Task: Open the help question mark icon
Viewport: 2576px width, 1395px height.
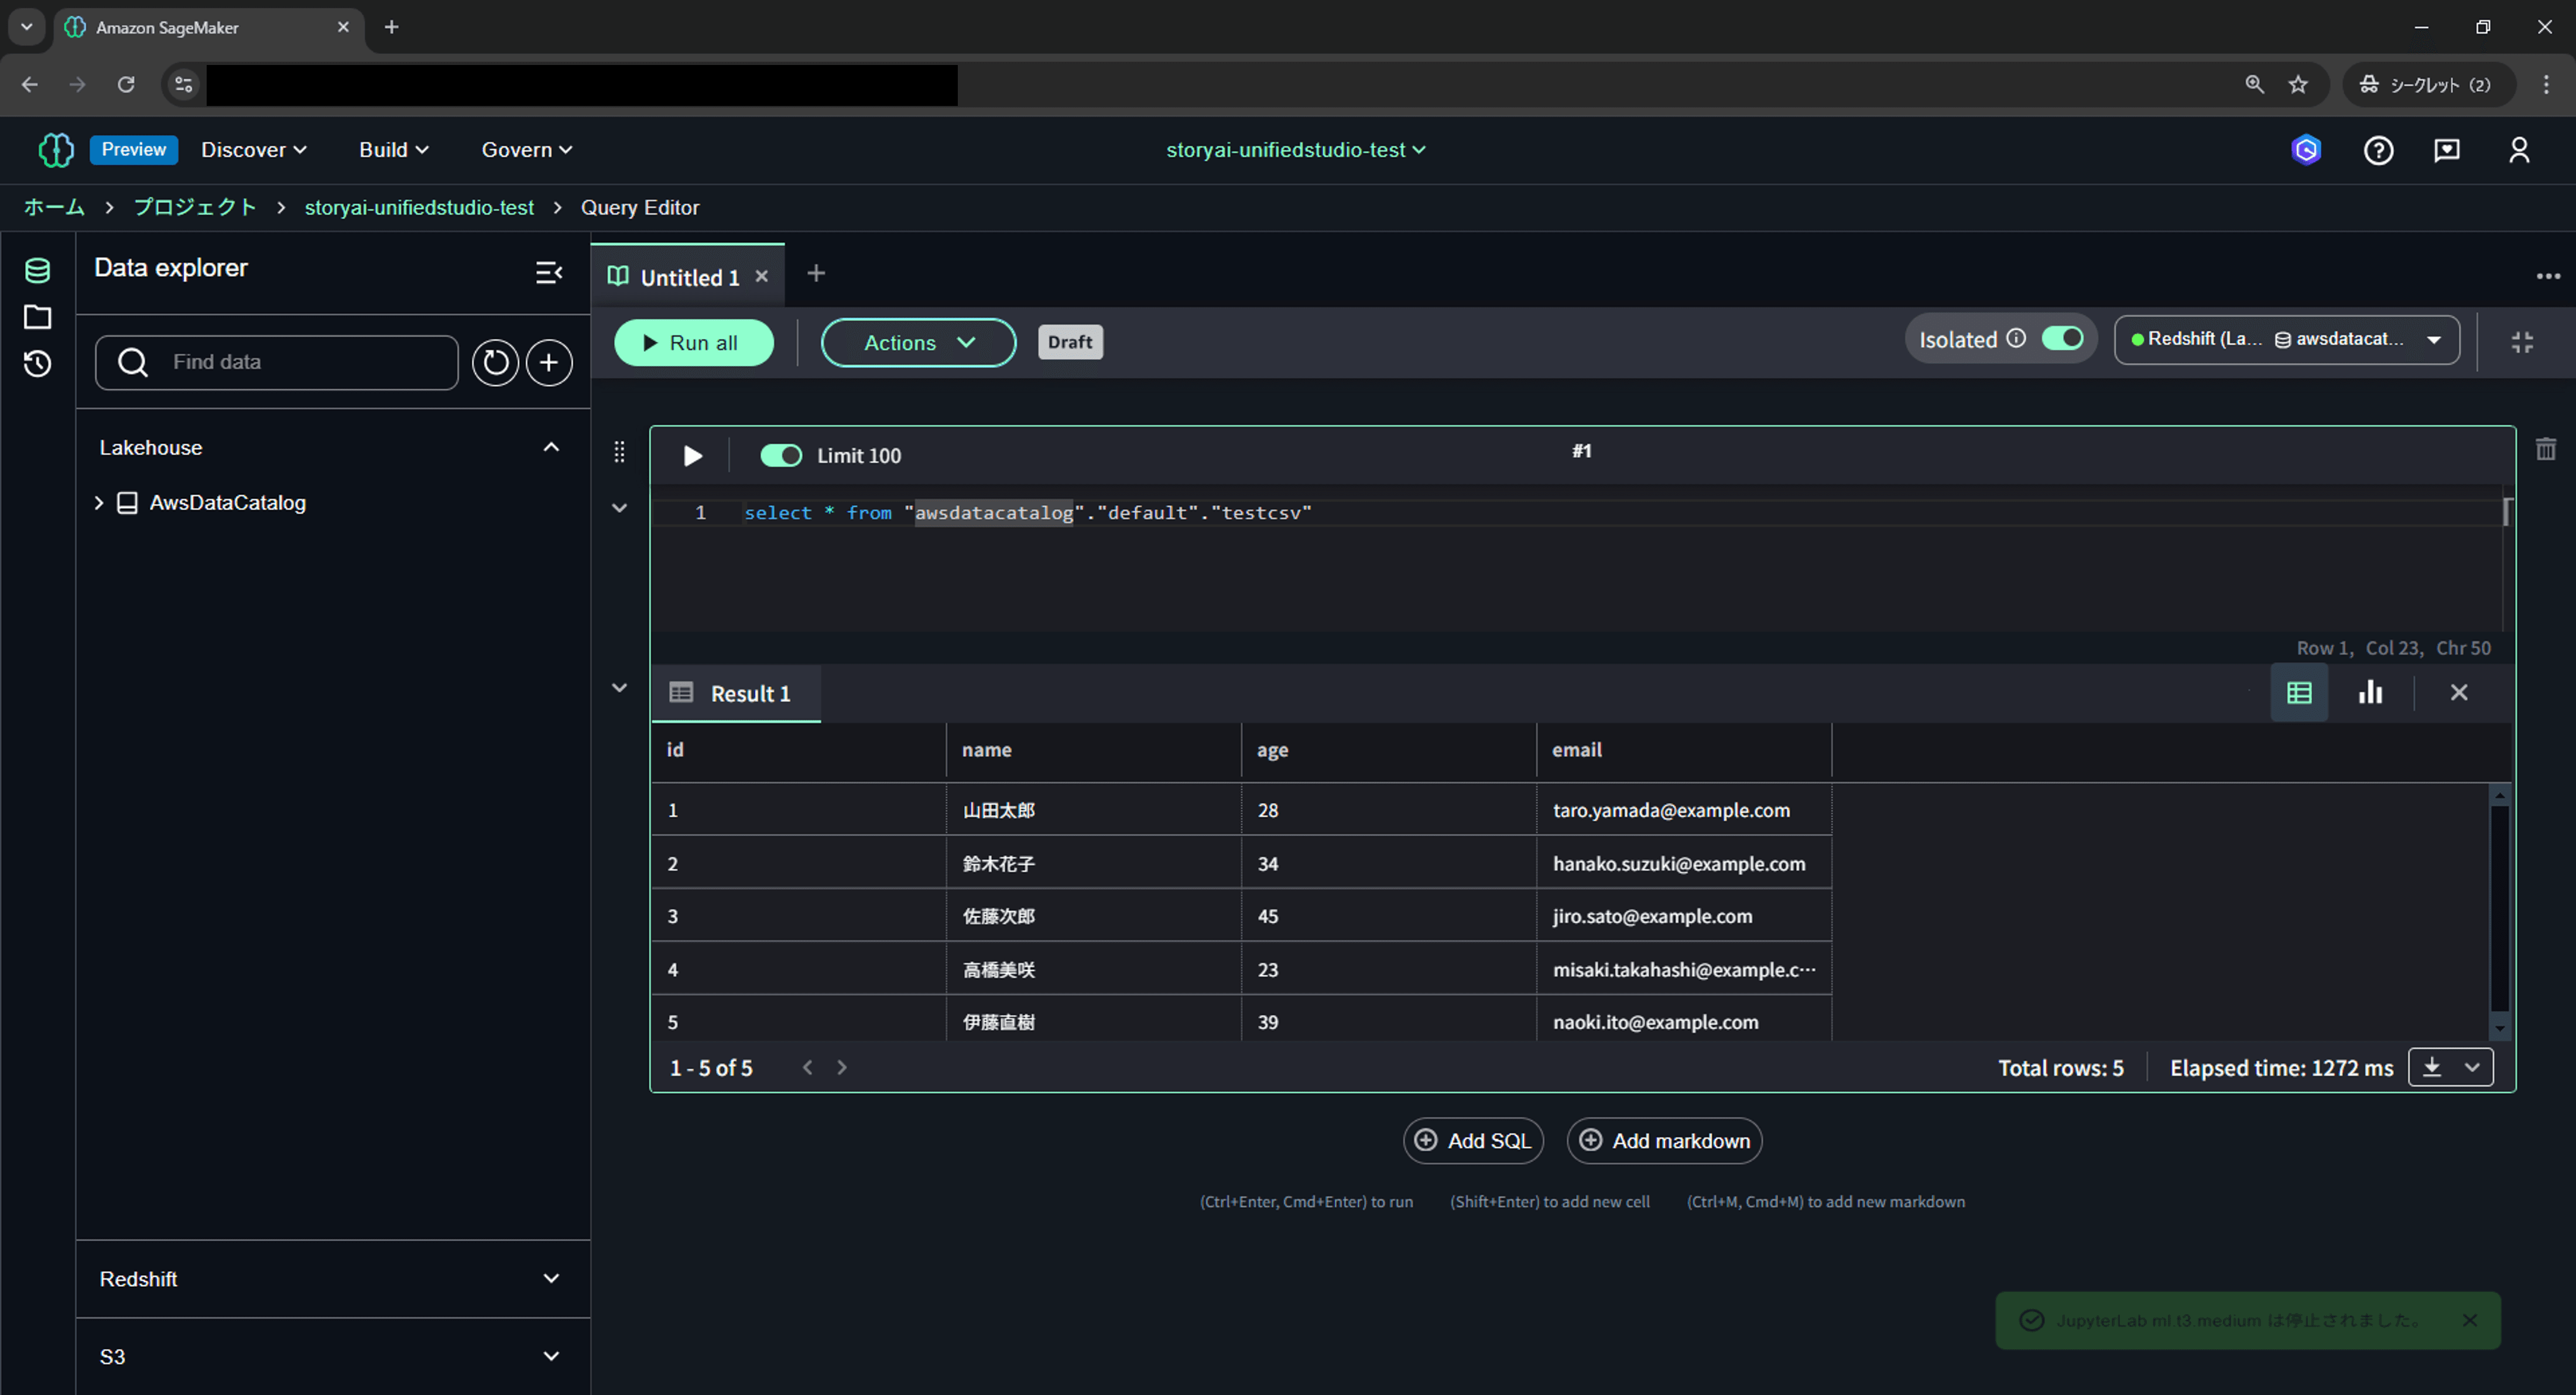Action: 2378,150
